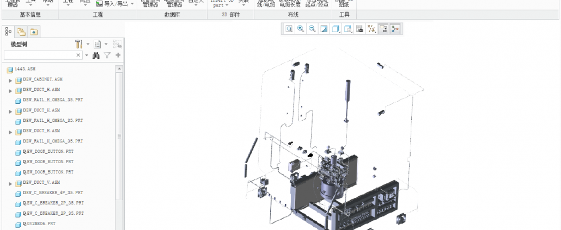Screen dimensions: 561x230
Task: Switch to the Model Tree tab
Action: pos(9,32)
